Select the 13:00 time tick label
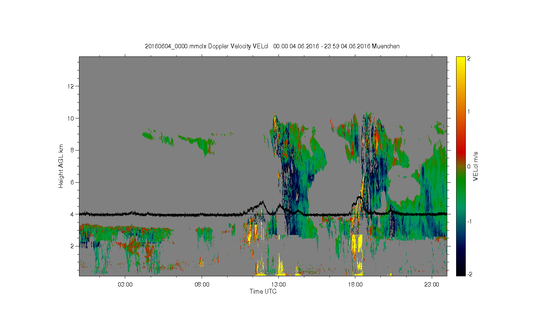The height and width of the screenshot is (332, 554). 278,285
